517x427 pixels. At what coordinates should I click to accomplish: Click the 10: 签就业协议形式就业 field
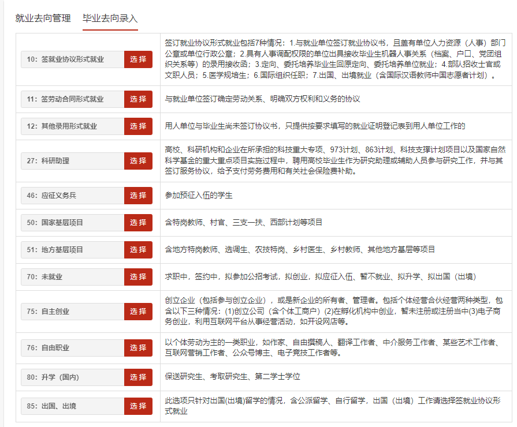(x=73, y=59)
